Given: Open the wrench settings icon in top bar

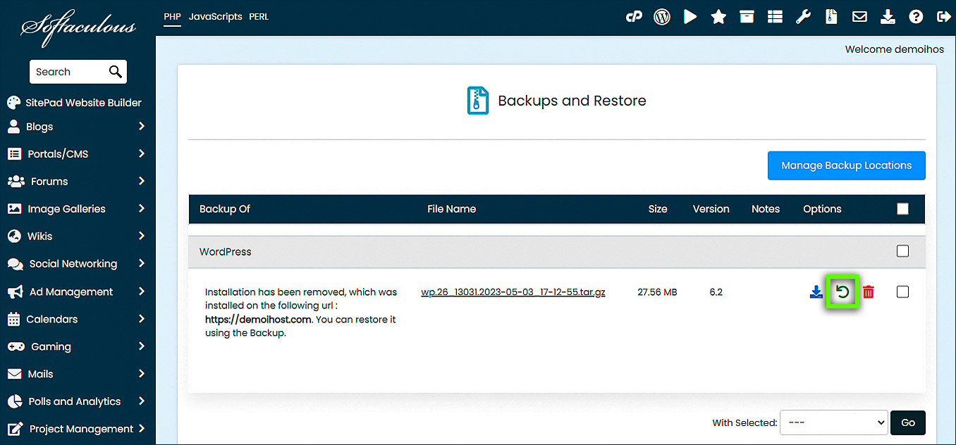Looking at the screenshot, I should (x=803, y=17).
